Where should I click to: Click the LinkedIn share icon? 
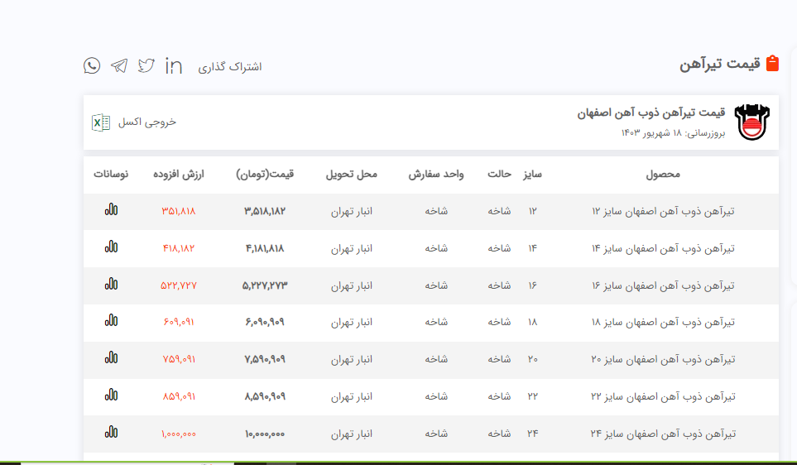(x=174, y=65)
